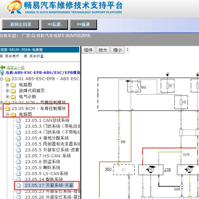199x199 pixels.
Task: Click the computer icon beside 当前:ABS-ESC-EPB
Action: [x=2, y=73]
